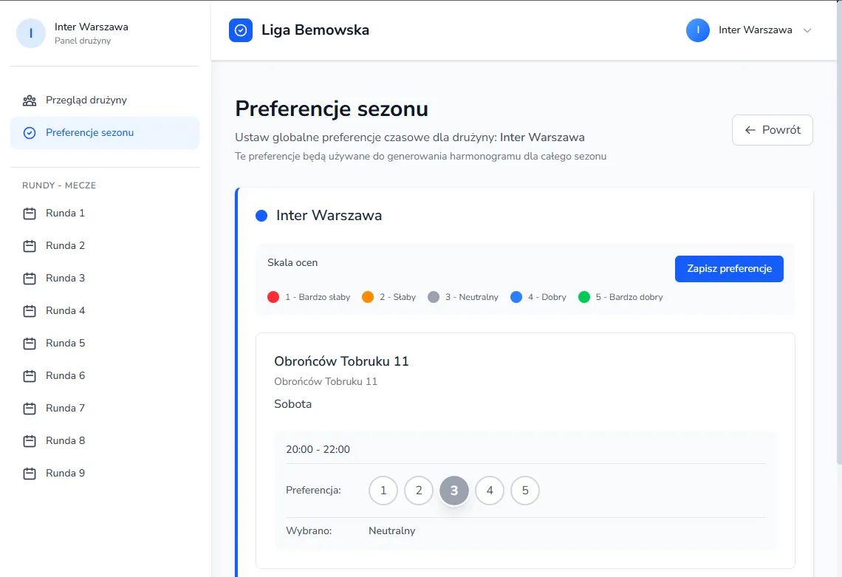Choose preference rating 4

pos(489,491)
